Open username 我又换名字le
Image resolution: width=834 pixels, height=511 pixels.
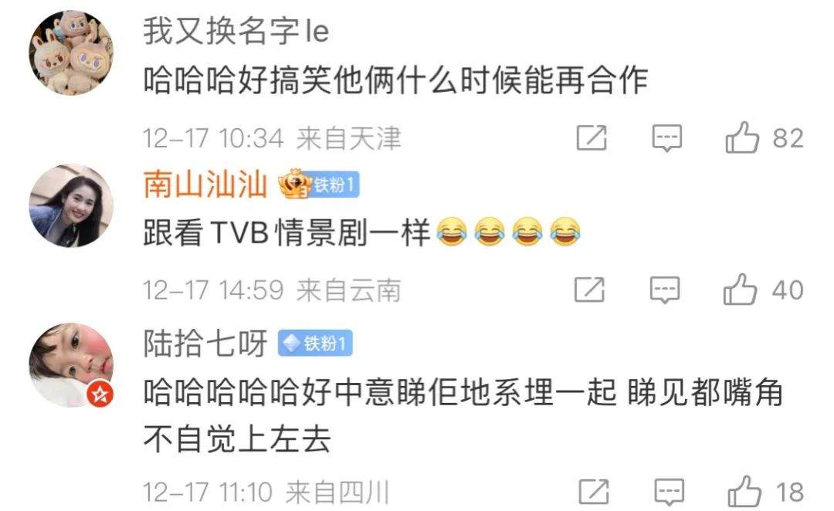pos(236,31)
